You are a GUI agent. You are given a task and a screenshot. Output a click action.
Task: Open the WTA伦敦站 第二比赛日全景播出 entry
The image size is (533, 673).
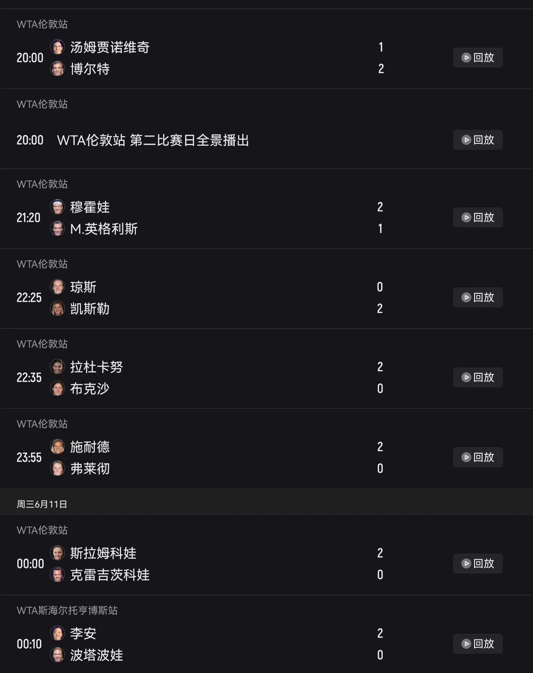tap(153, 140)
